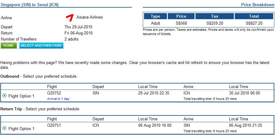The image size is (278, 138).
Task: Click the Price Breakdown heading
Action: 258,5
